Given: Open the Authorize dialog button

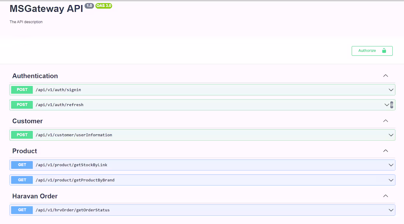Looking at the screenshot, I should 372,51.
